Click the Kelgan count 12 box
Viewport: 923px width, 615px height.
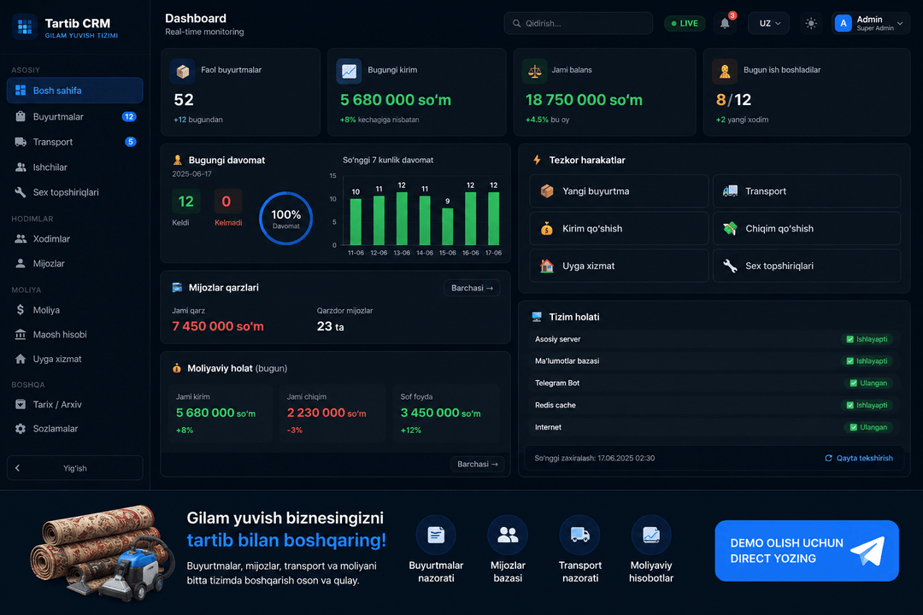186,202
